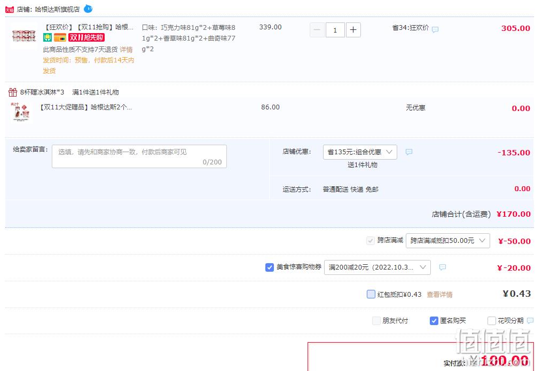This screenshot has width=535, height=371.
Task: Toggle the 跨店满减 checkbox
Action: (x=370, y=240)
